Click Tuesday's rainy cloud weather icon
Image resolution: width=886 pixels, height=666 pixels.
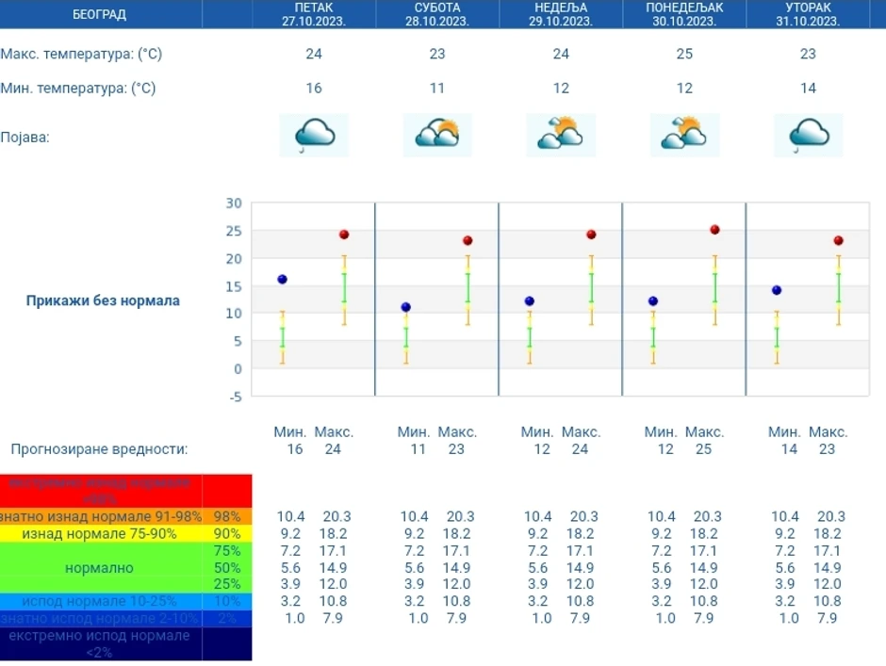(808, 135)
